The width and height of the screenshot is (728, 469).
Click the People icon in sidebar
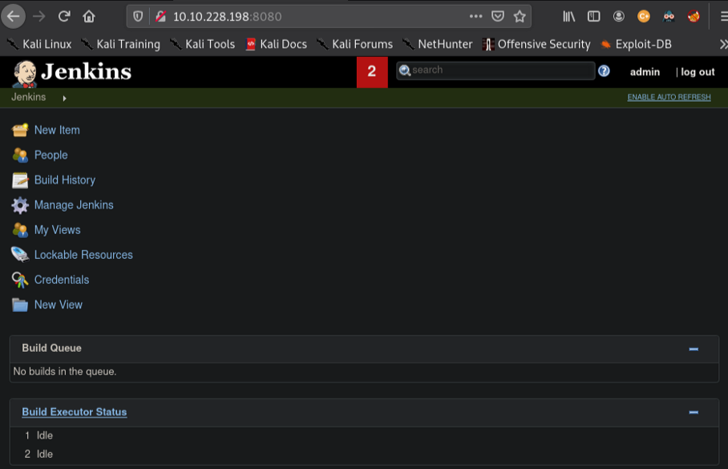click(19, 155)
